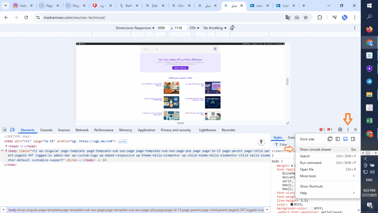
Task: Open the Network tab
Action: click(82, 130)
